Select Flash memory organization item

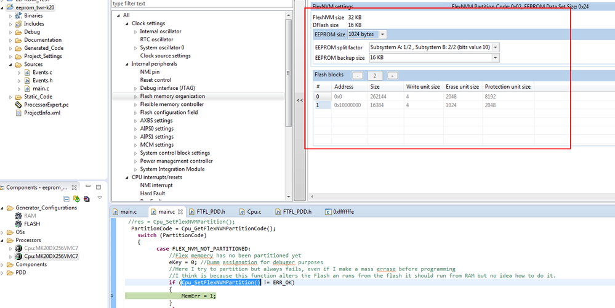[172, 96]
